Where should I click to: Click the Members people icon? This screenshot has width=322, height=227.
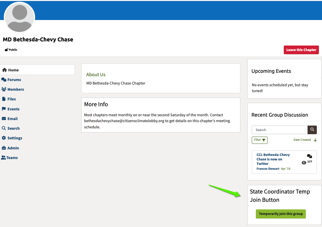(x=4, y=89)
